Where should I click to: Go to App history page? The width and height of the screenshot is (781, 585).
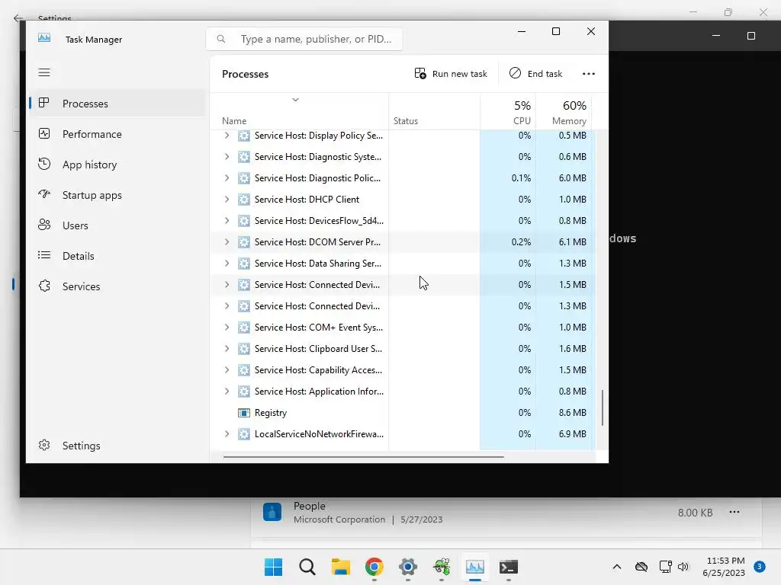coord(117,165)
